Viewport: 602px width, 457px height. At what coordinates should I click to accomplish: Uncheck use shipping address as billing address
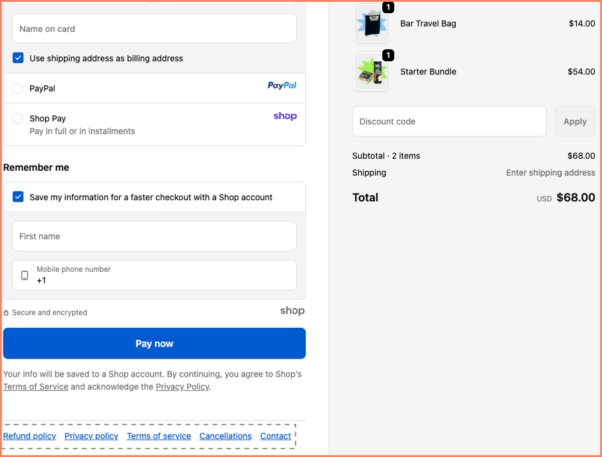(x=18, y=58)
